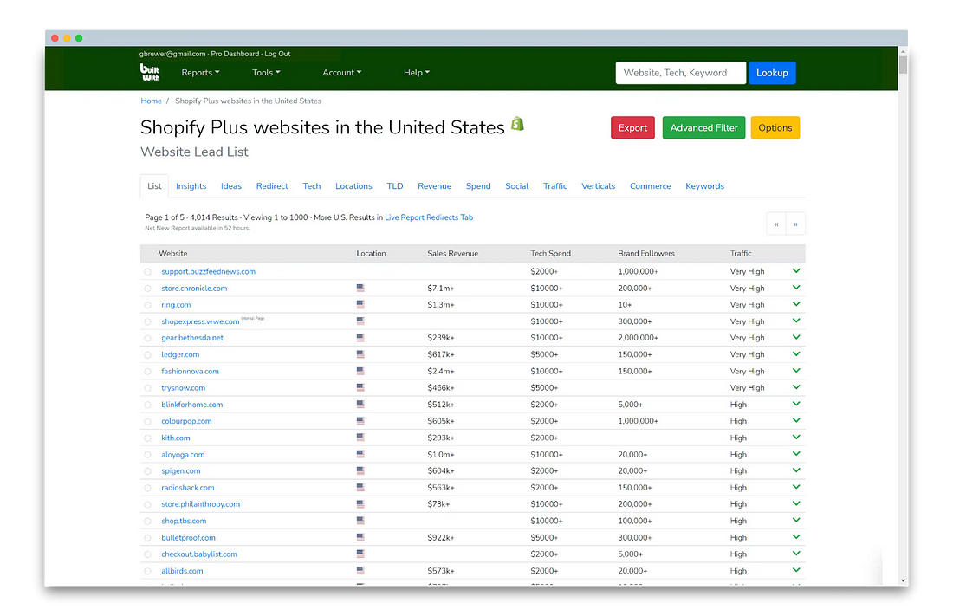Select radio for gear.bethesda.net

click(x=147, y=338)
